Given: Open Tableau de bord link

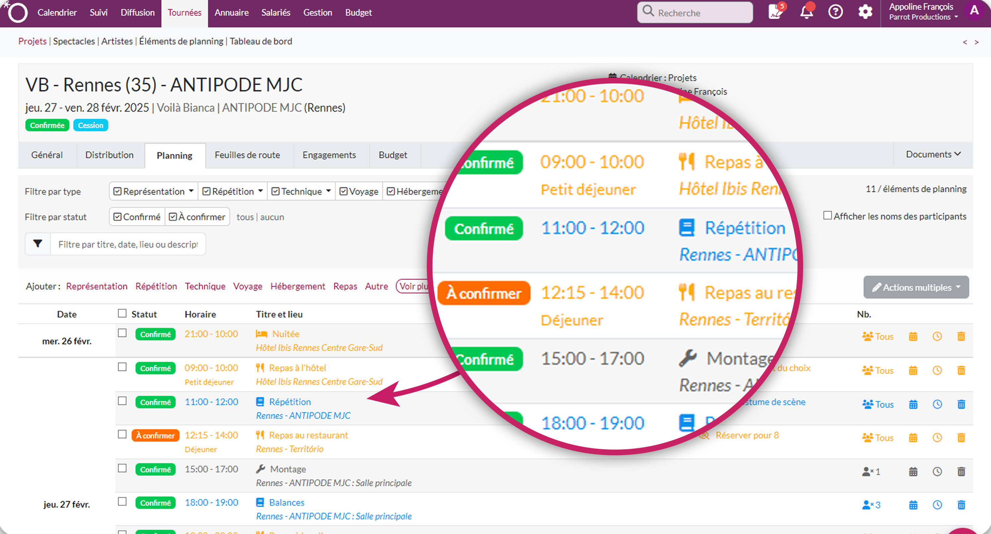Looking at the screenshot, I should 261,41.
